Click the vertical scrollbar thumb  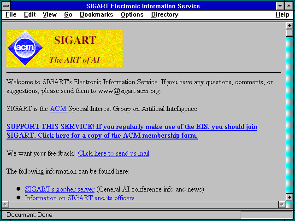(x=289, y=33)
